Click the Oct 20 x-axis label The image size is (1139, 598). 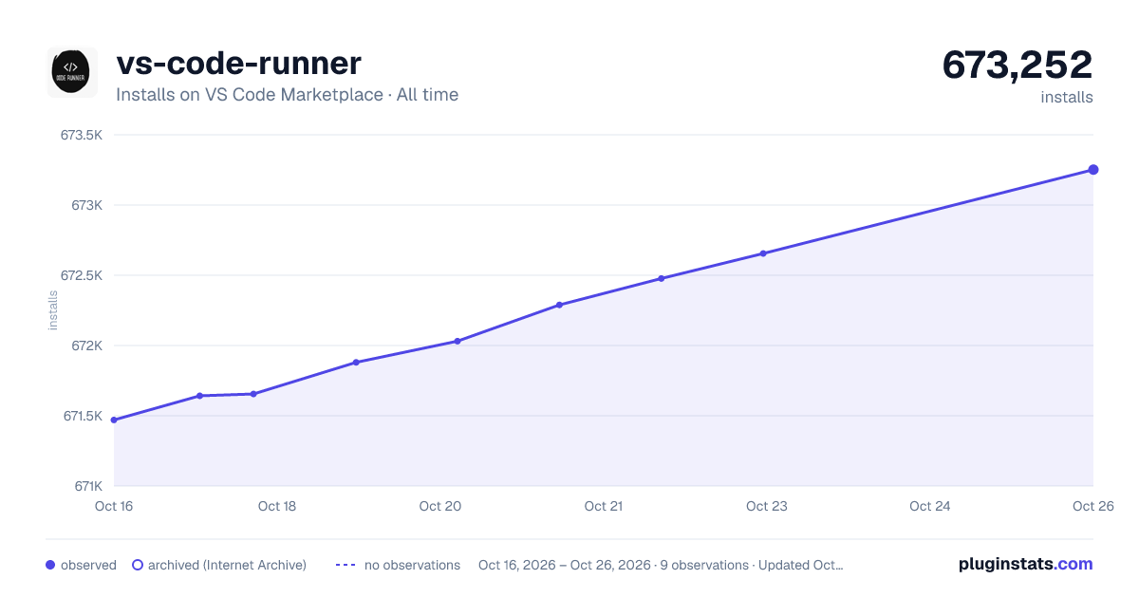pos(440,506)
